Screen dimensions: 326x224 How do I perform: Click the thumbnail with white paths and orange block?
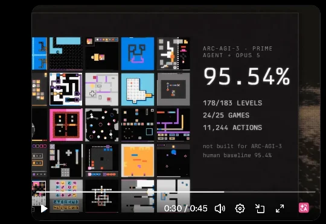pyautogui.click(x=173, y=54)
